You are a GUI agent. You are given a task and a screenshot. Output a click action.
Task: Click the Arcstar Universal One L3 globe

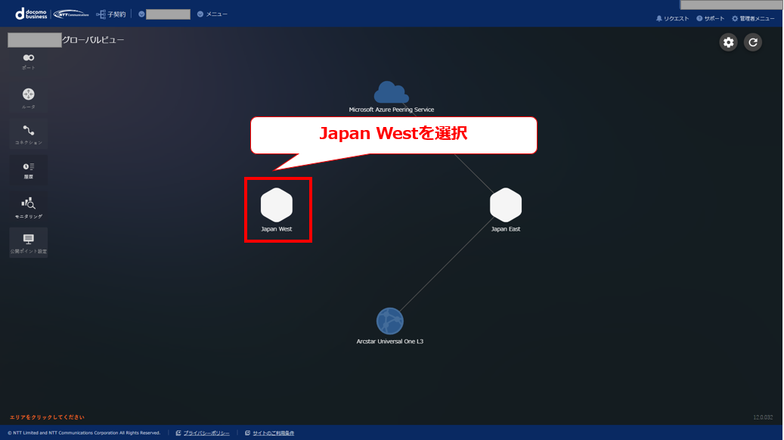[x=390, y=321]
